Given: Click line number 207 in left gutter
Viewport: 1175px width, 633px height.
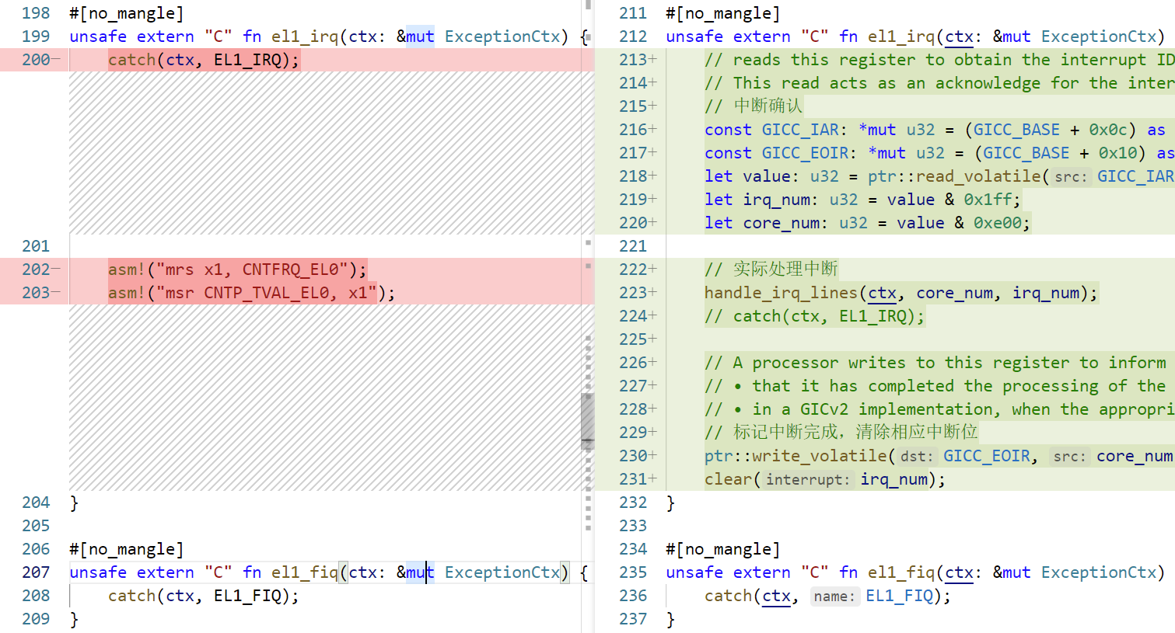Looking at the screenshot, I should click(36, 572).
